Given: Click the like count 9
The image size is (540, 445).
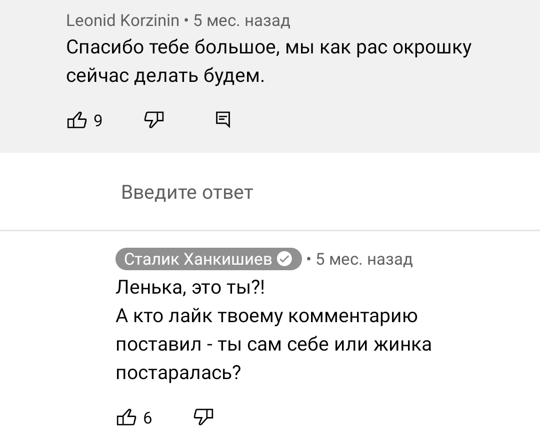Looking at the screenshot, I should pyautogui.click(x=98, y=121).
